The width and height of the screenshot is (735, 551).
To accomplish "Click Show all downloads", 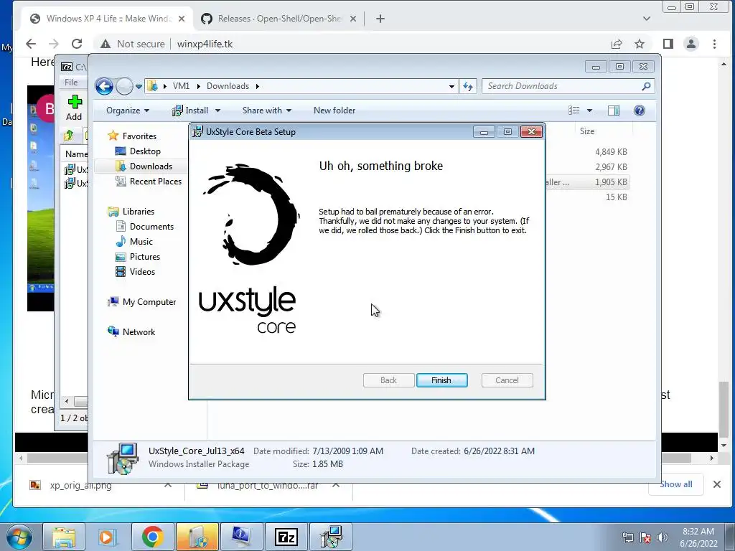I will coord(676,484).
